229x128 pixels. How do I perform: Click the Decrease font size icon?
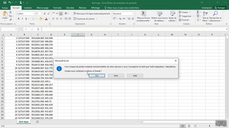tap(49, 14)
